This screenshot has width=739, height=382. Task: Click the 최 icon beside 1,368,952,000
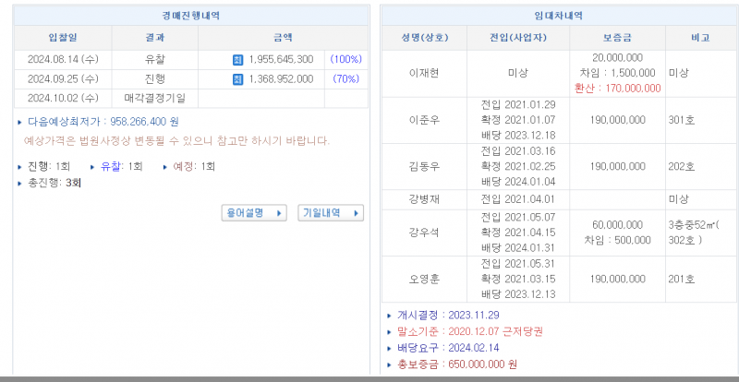(x=237, y=78)
